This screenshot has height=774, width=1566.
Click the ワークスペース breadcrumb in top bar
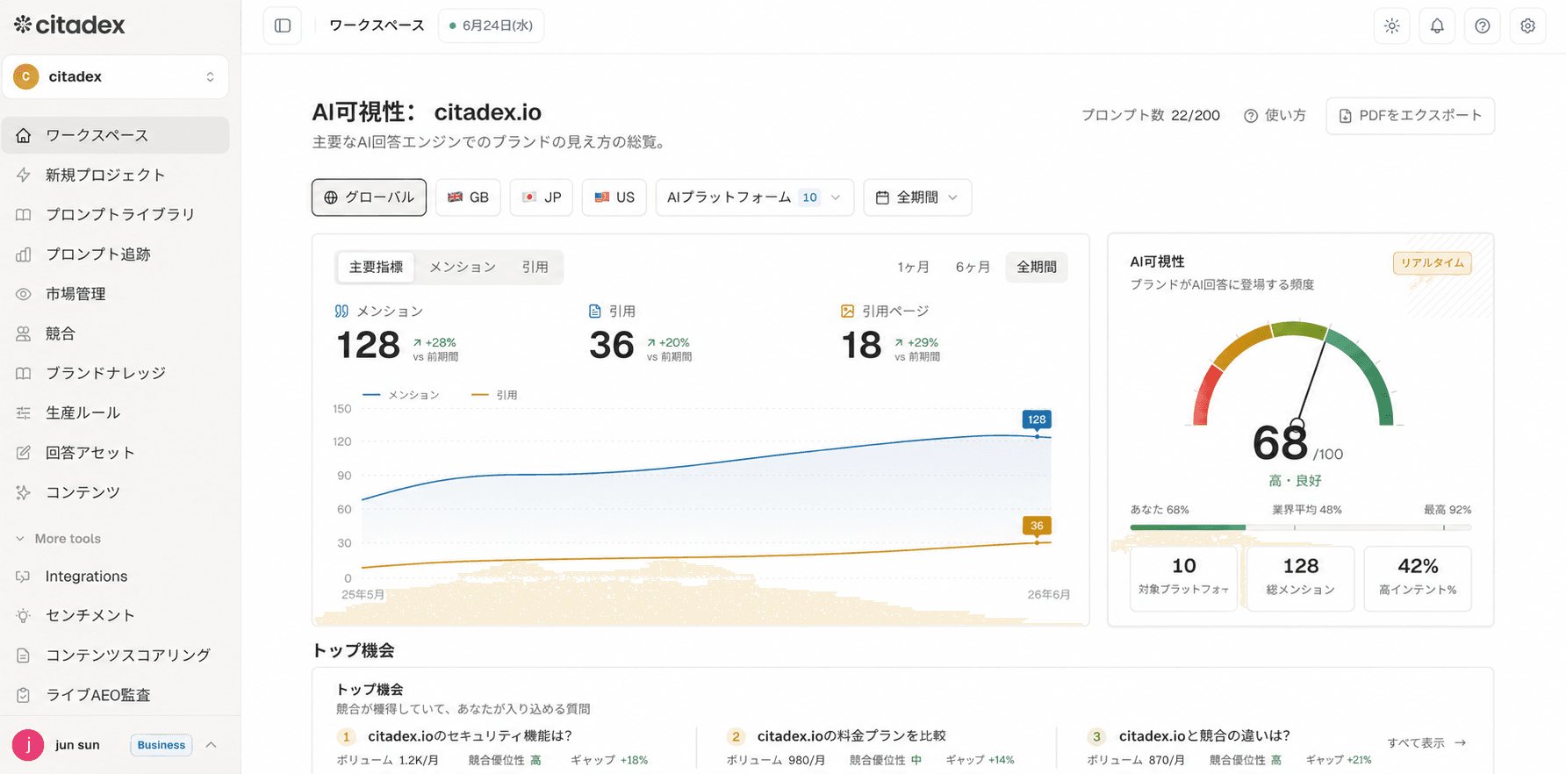point(377,25)
